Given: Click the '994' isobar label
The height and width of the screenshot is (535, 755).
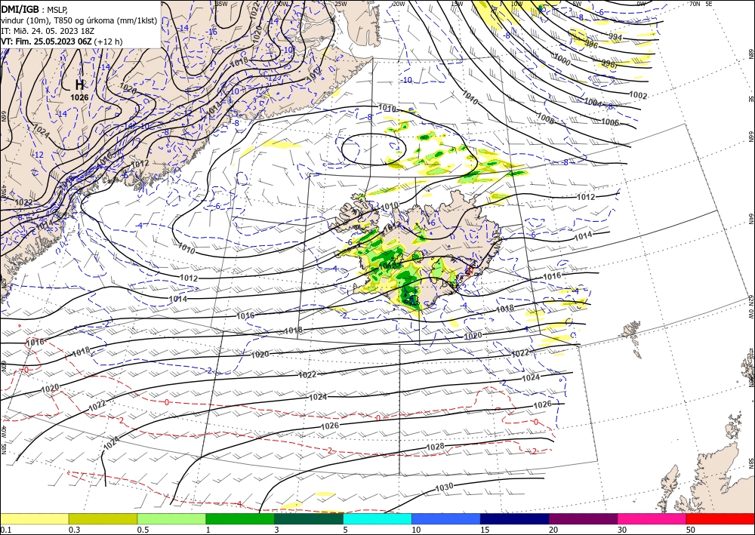Looking at the screenshot, I should (615, 37).
